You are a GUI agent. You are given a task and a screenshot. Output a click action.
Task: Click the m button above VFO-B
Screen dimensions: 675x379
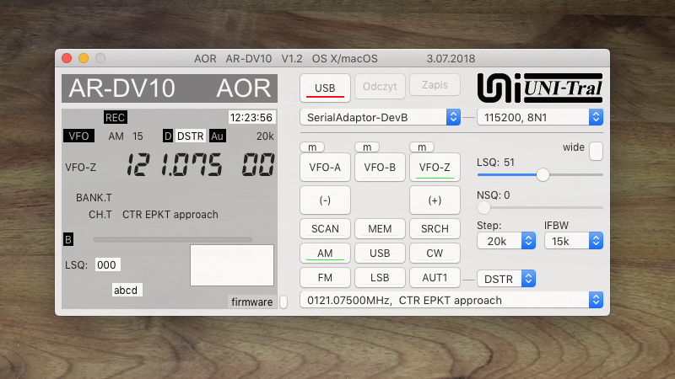pyautogui.click(x=367, y=147)
